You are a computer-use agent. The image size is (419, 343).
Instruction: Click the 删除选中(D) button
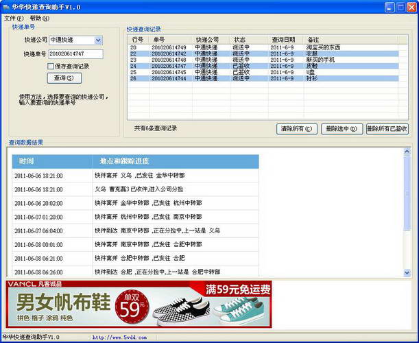coord(342,129)
